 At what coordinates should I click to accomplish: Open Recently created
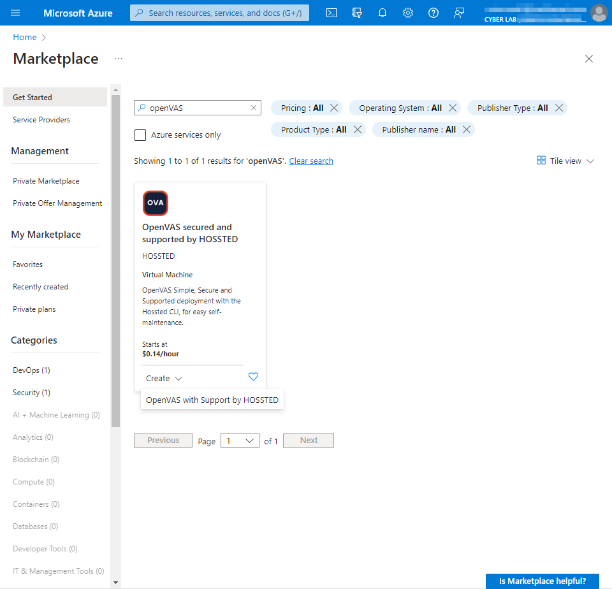coord(41,287)
